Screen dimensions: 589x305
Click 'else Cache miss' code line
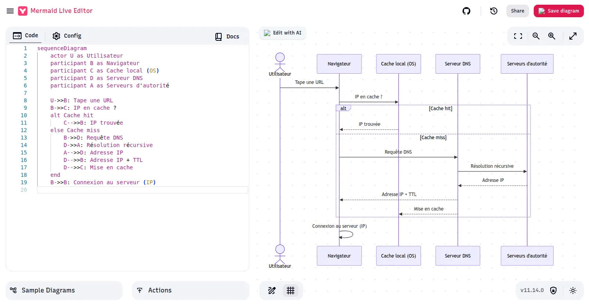[75, 131]
